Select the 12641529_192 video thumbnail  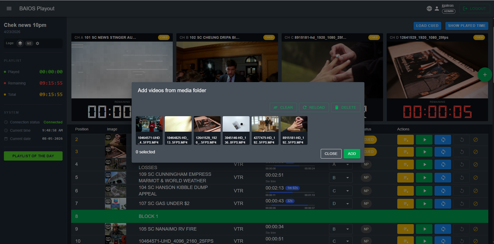pyautogui.click(x=207, y=130)
